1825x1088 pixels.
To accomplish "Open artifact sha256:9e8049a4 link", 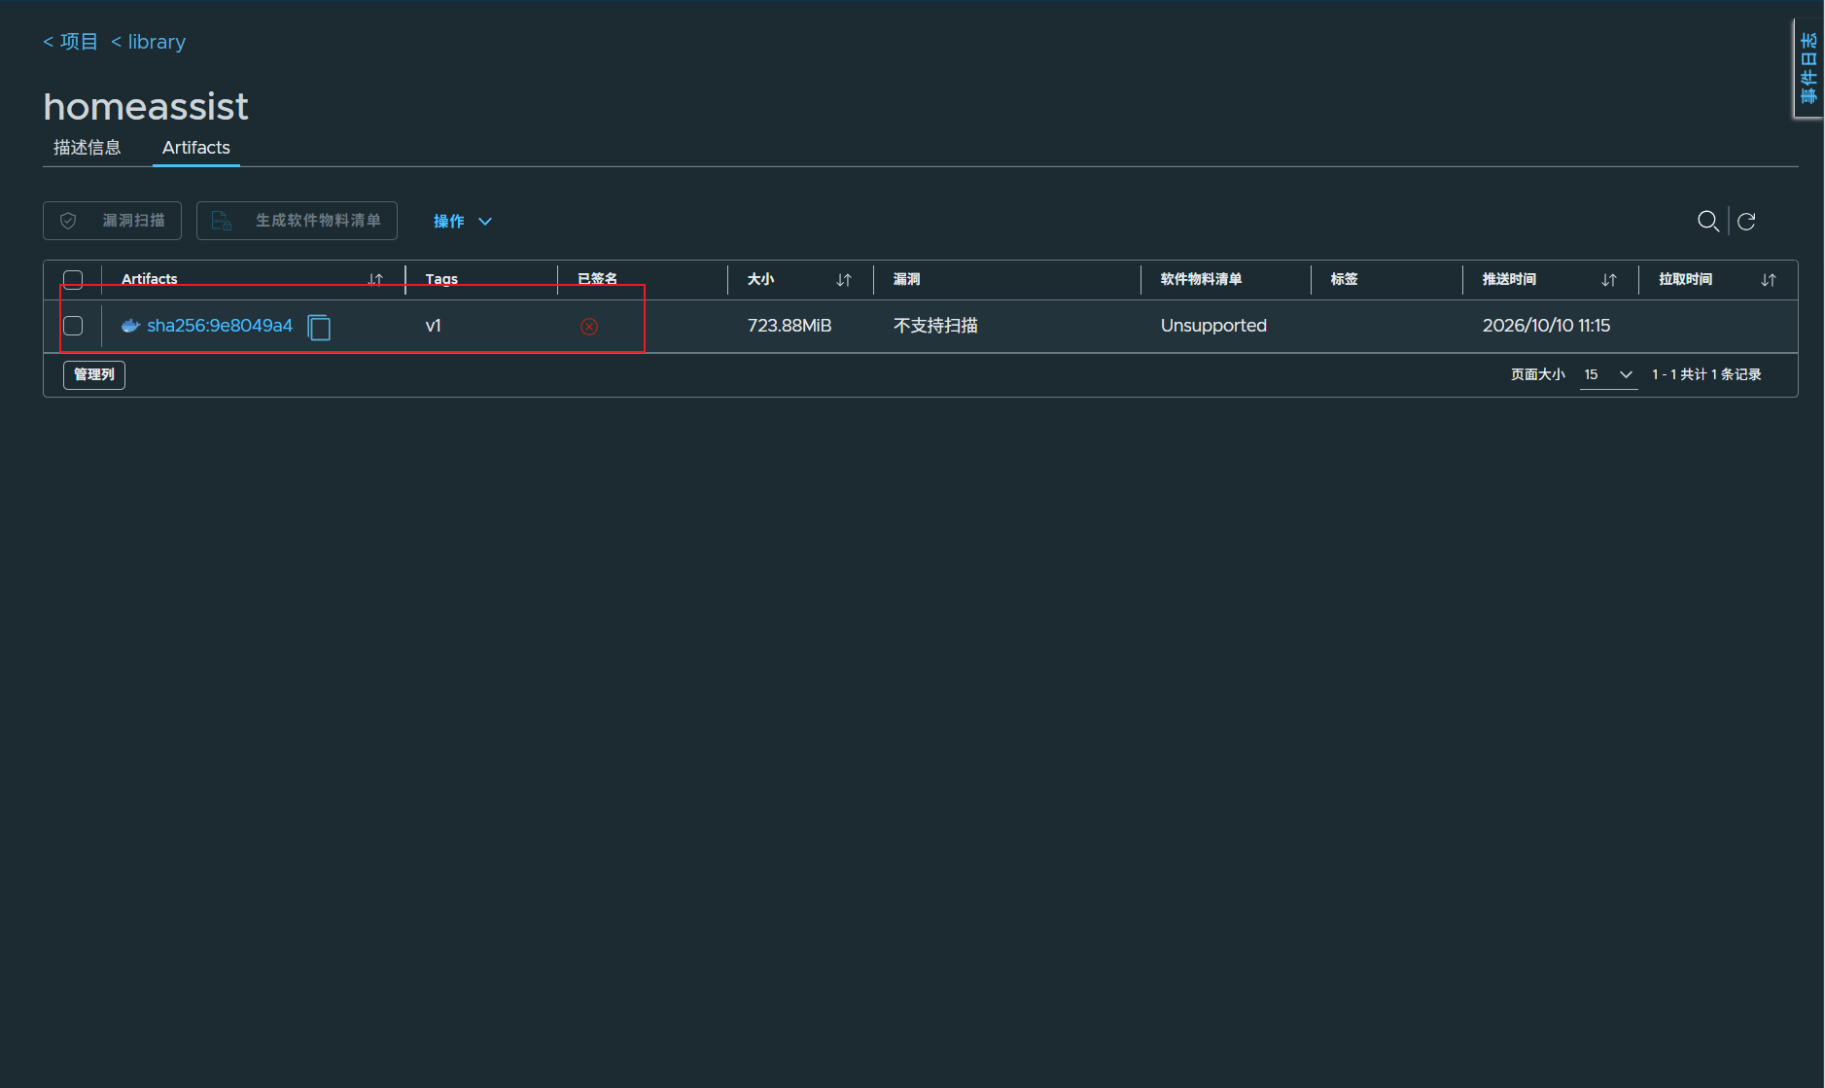I will coord(220,326).
